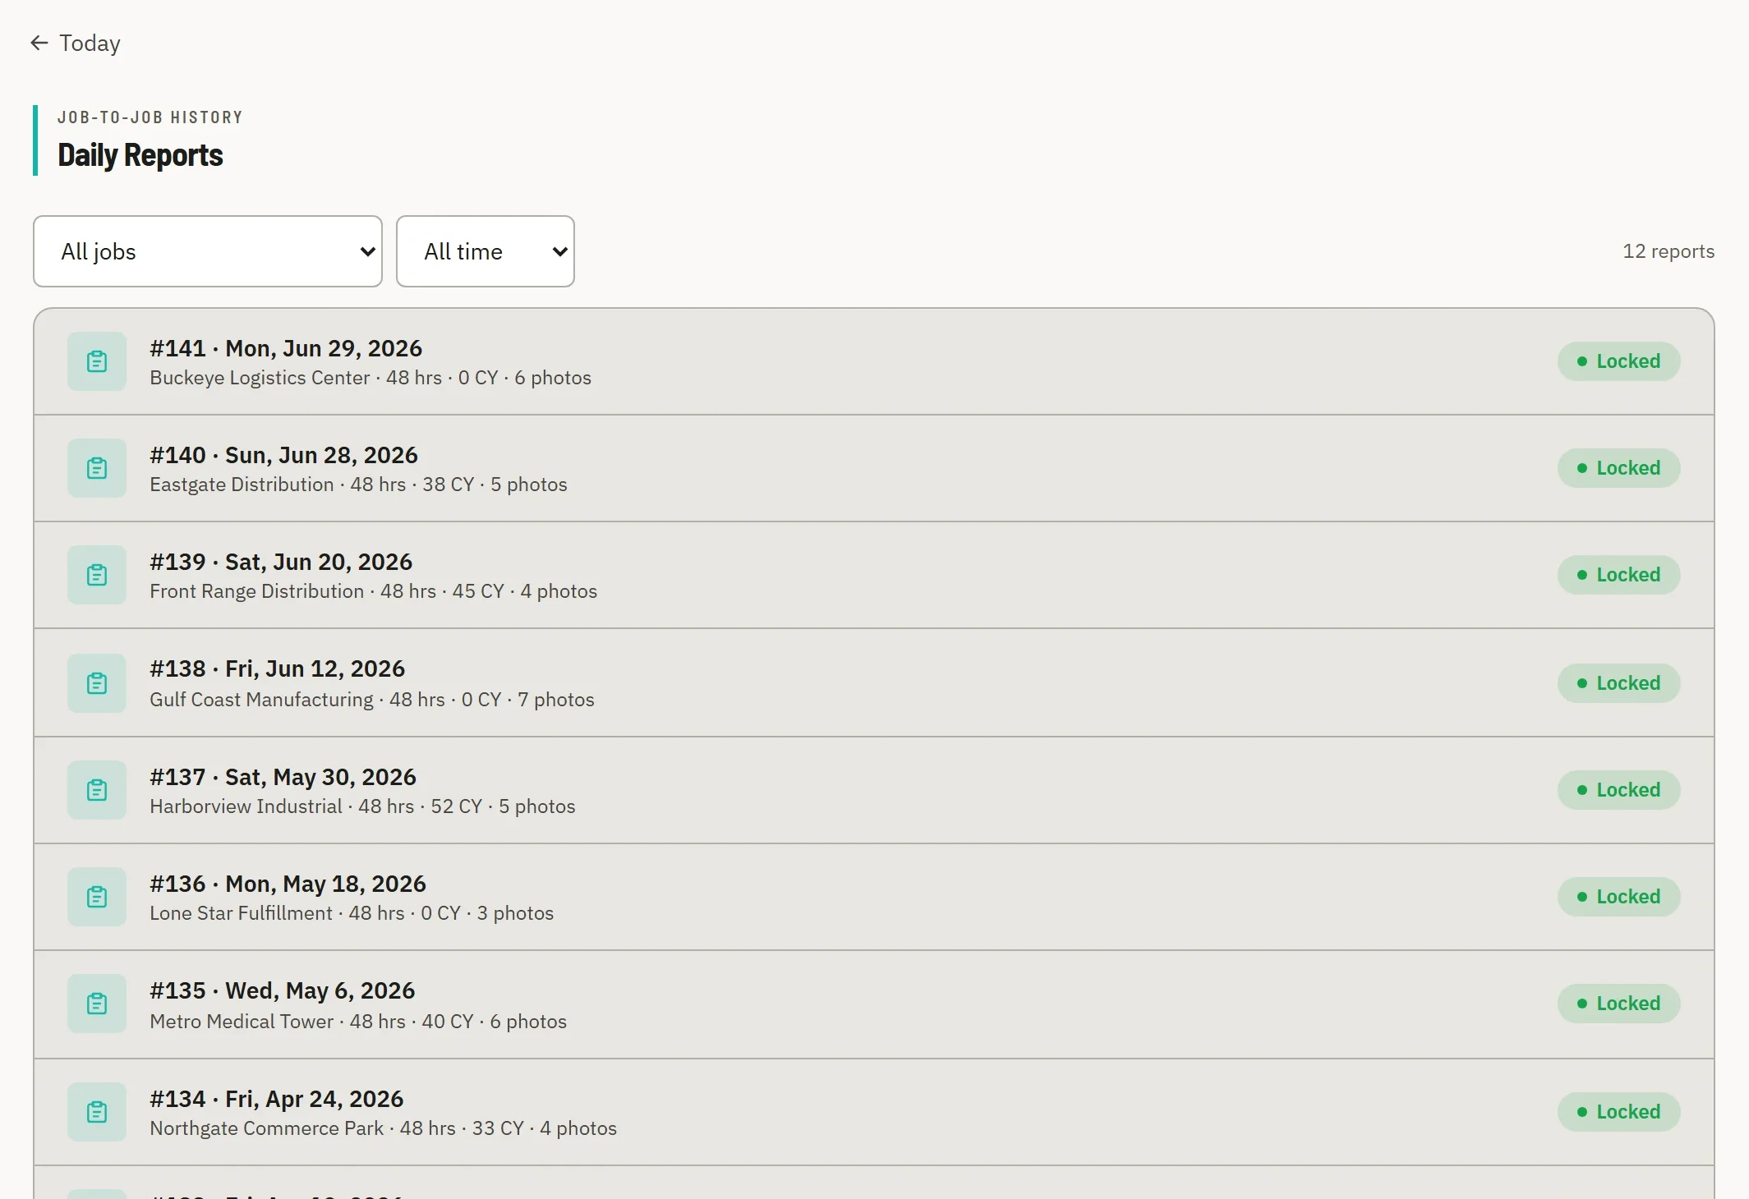Click the Locked badge on report #136

1618,897
